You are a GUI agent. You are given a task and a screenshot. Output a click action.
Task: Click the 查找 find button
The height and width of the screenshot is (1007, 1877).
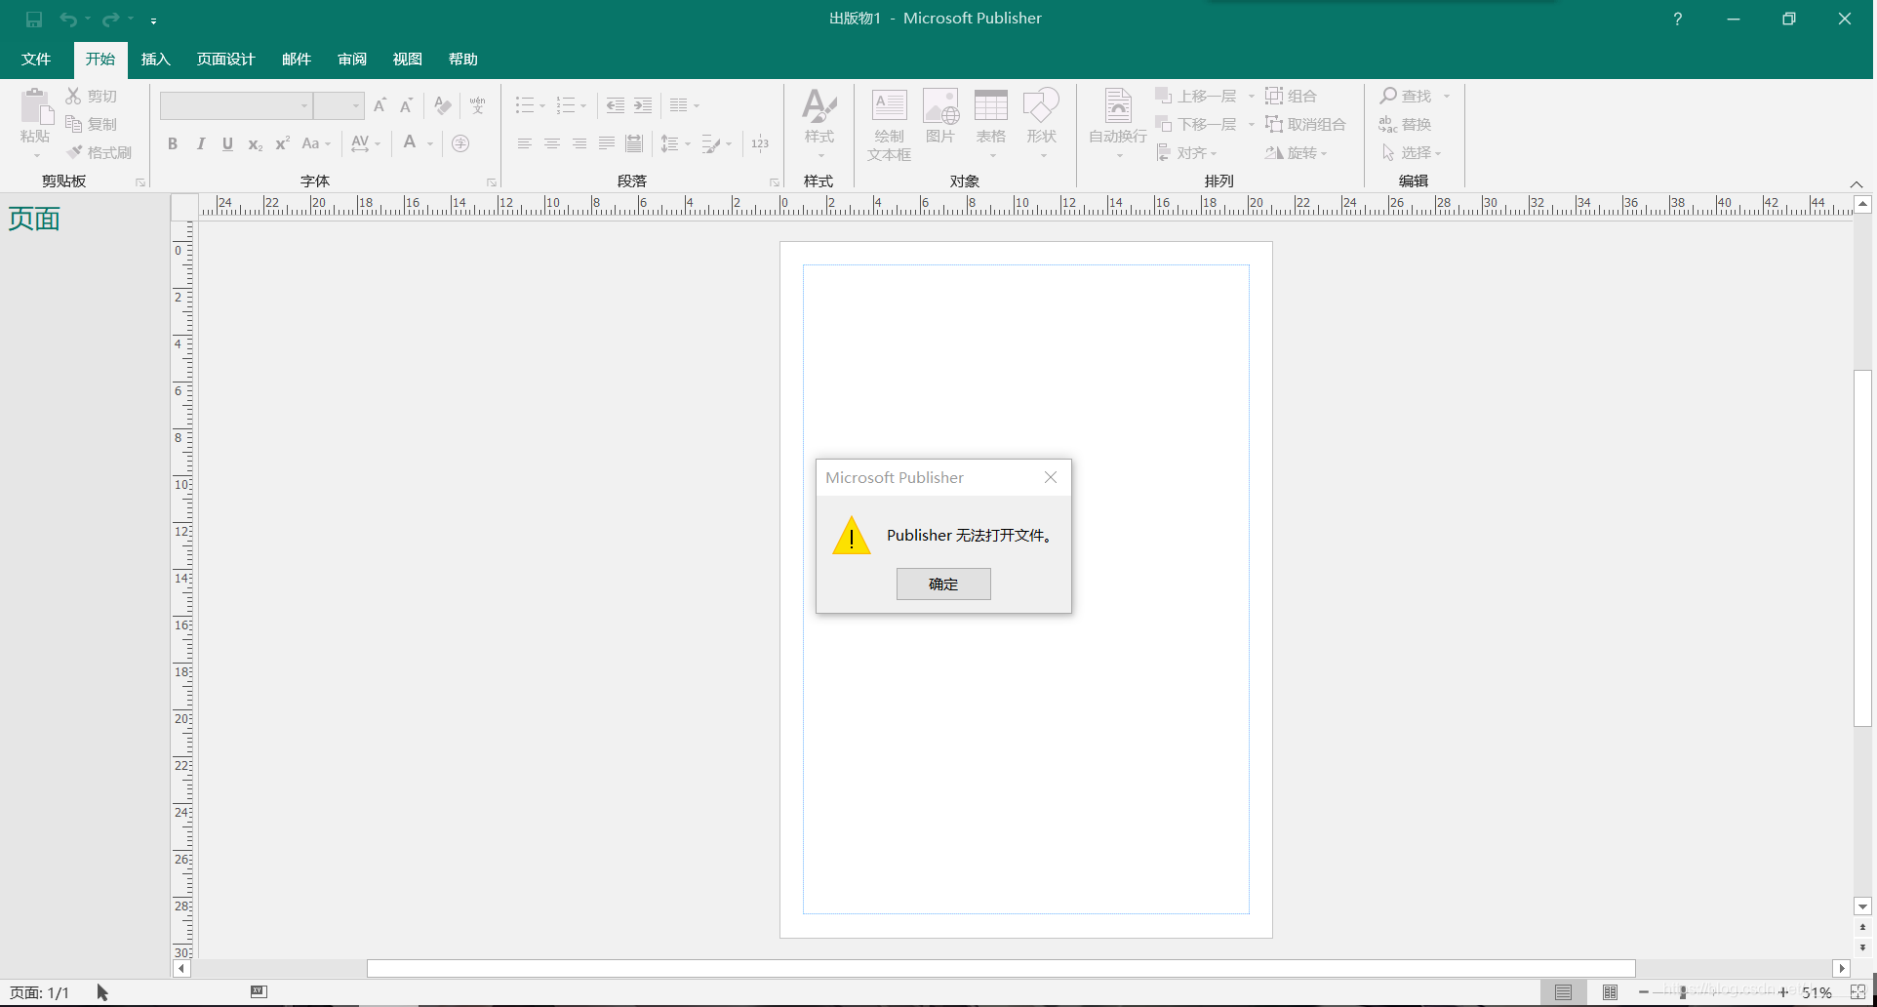coord(1406,96)
